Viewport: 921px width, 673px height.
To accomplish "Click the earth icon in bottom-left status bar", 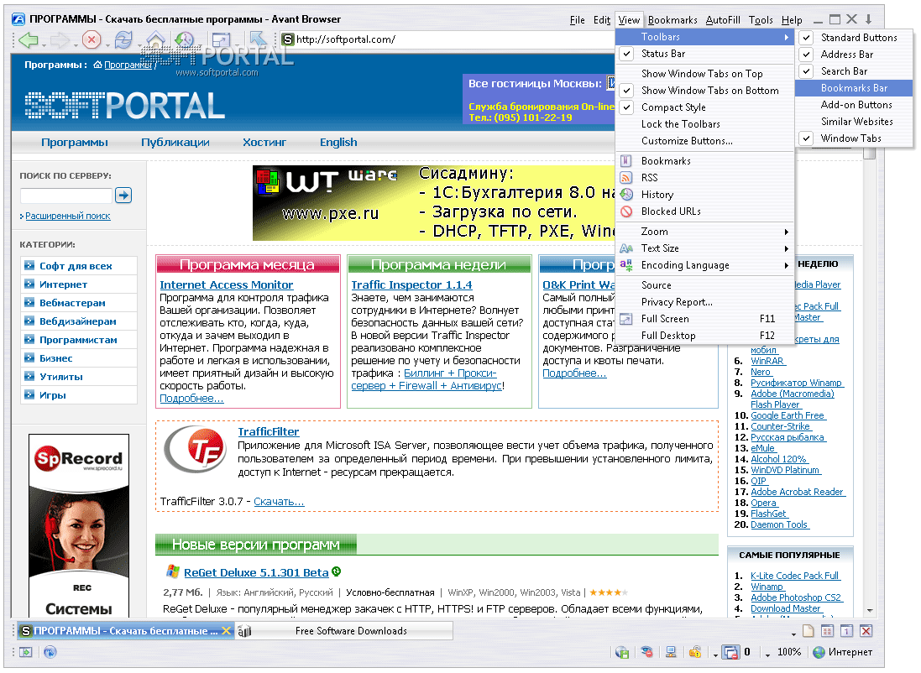I will (50, 652).
